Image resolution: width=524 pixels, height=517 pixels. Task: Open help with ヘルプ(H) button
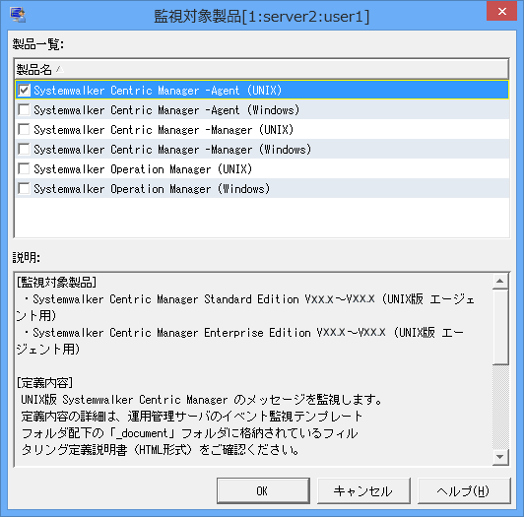pyautogui.click(x=464, y=490)
